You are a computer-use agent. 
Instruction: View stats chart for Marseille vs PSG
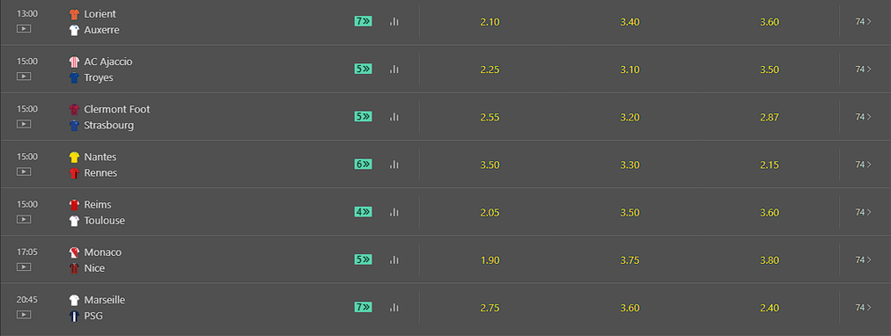395,307
